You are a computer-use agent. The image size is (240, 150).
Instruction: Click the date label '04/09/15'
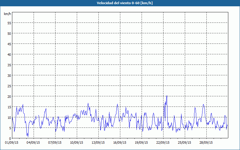point(33,142)
